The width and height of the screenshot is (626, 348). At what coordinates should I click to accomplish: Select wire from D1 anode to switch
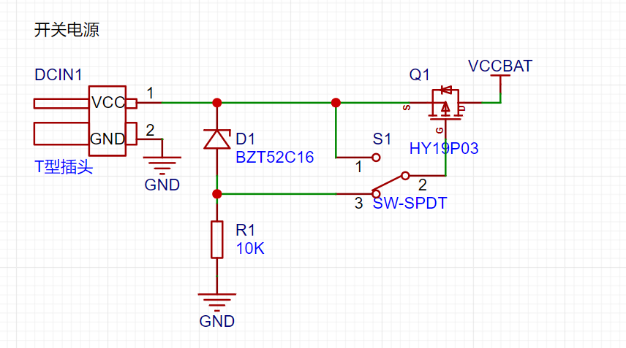point(276,194)
